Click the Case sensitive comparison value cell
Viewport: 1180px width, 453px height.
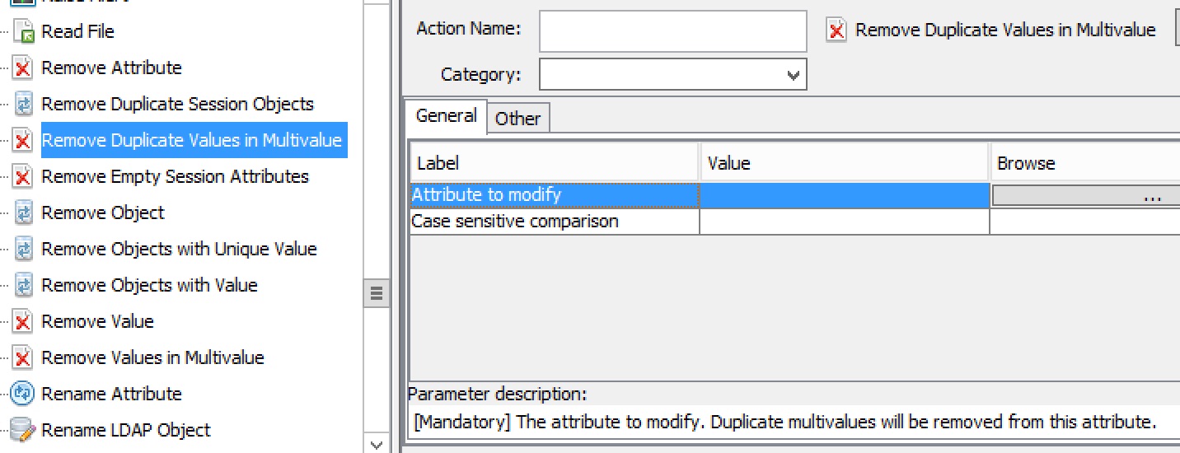click(x=845, y=222)
